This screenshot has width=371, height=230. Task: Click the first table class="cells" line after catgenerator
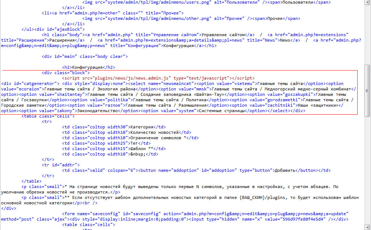48,116
